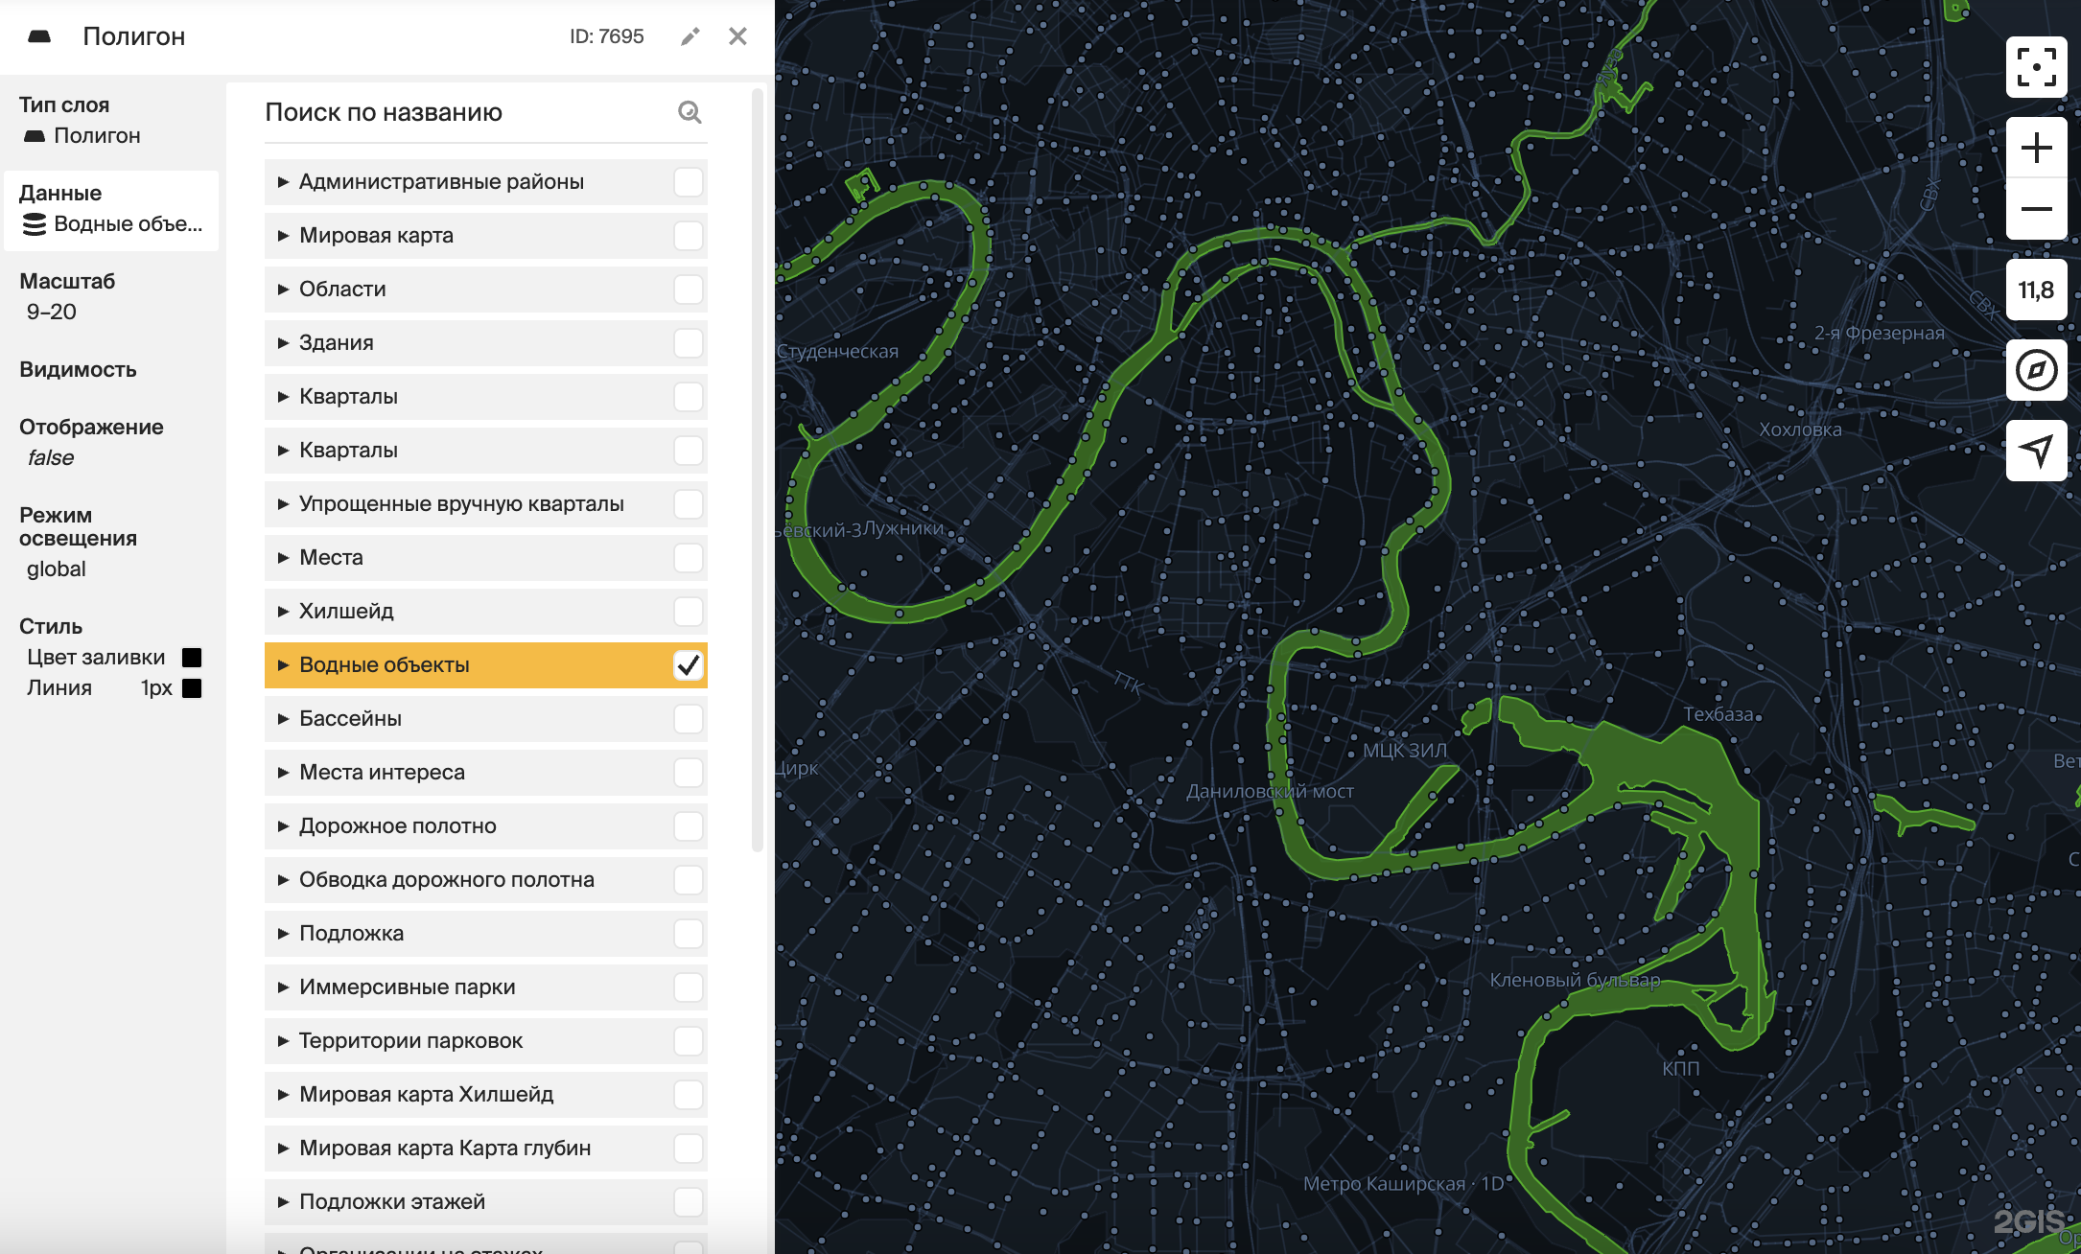Click the geolocation arrow icon
The height and width of the screenshot is (1254, 2081).
[x=2036, y=451]
